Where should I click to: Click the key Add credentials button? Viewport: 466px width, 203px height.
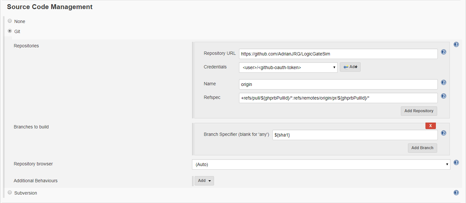(x=350, y=67)
